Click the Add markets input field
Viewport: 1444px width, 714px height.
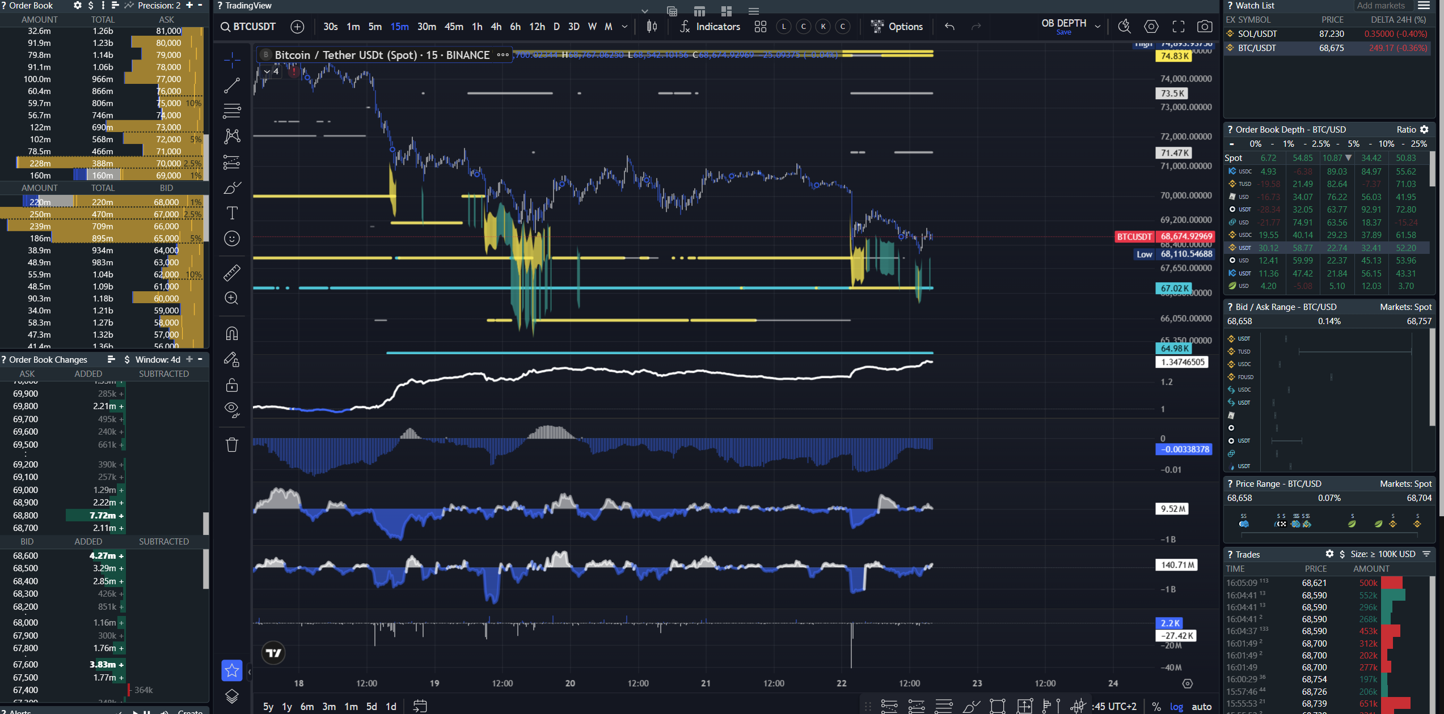tap(1383, 6)
